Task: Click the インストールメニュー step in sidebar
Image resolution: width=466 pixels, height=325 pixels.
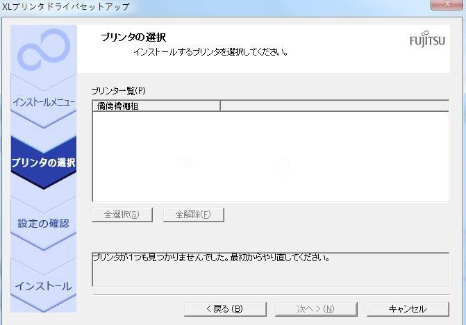Action: pyautogui.click(x=43, y=103)
